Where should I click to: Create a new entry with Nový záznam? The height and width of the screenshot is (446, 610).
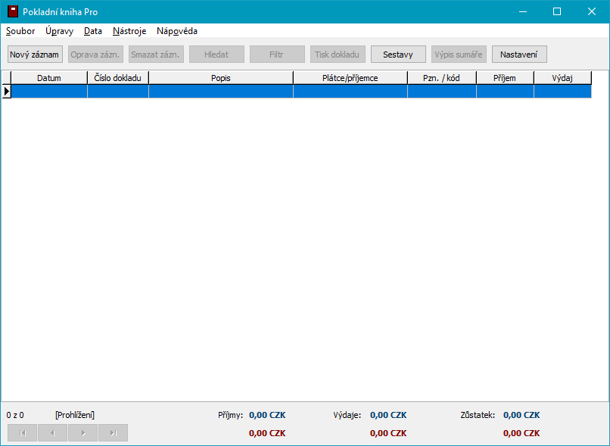(34, 55)
